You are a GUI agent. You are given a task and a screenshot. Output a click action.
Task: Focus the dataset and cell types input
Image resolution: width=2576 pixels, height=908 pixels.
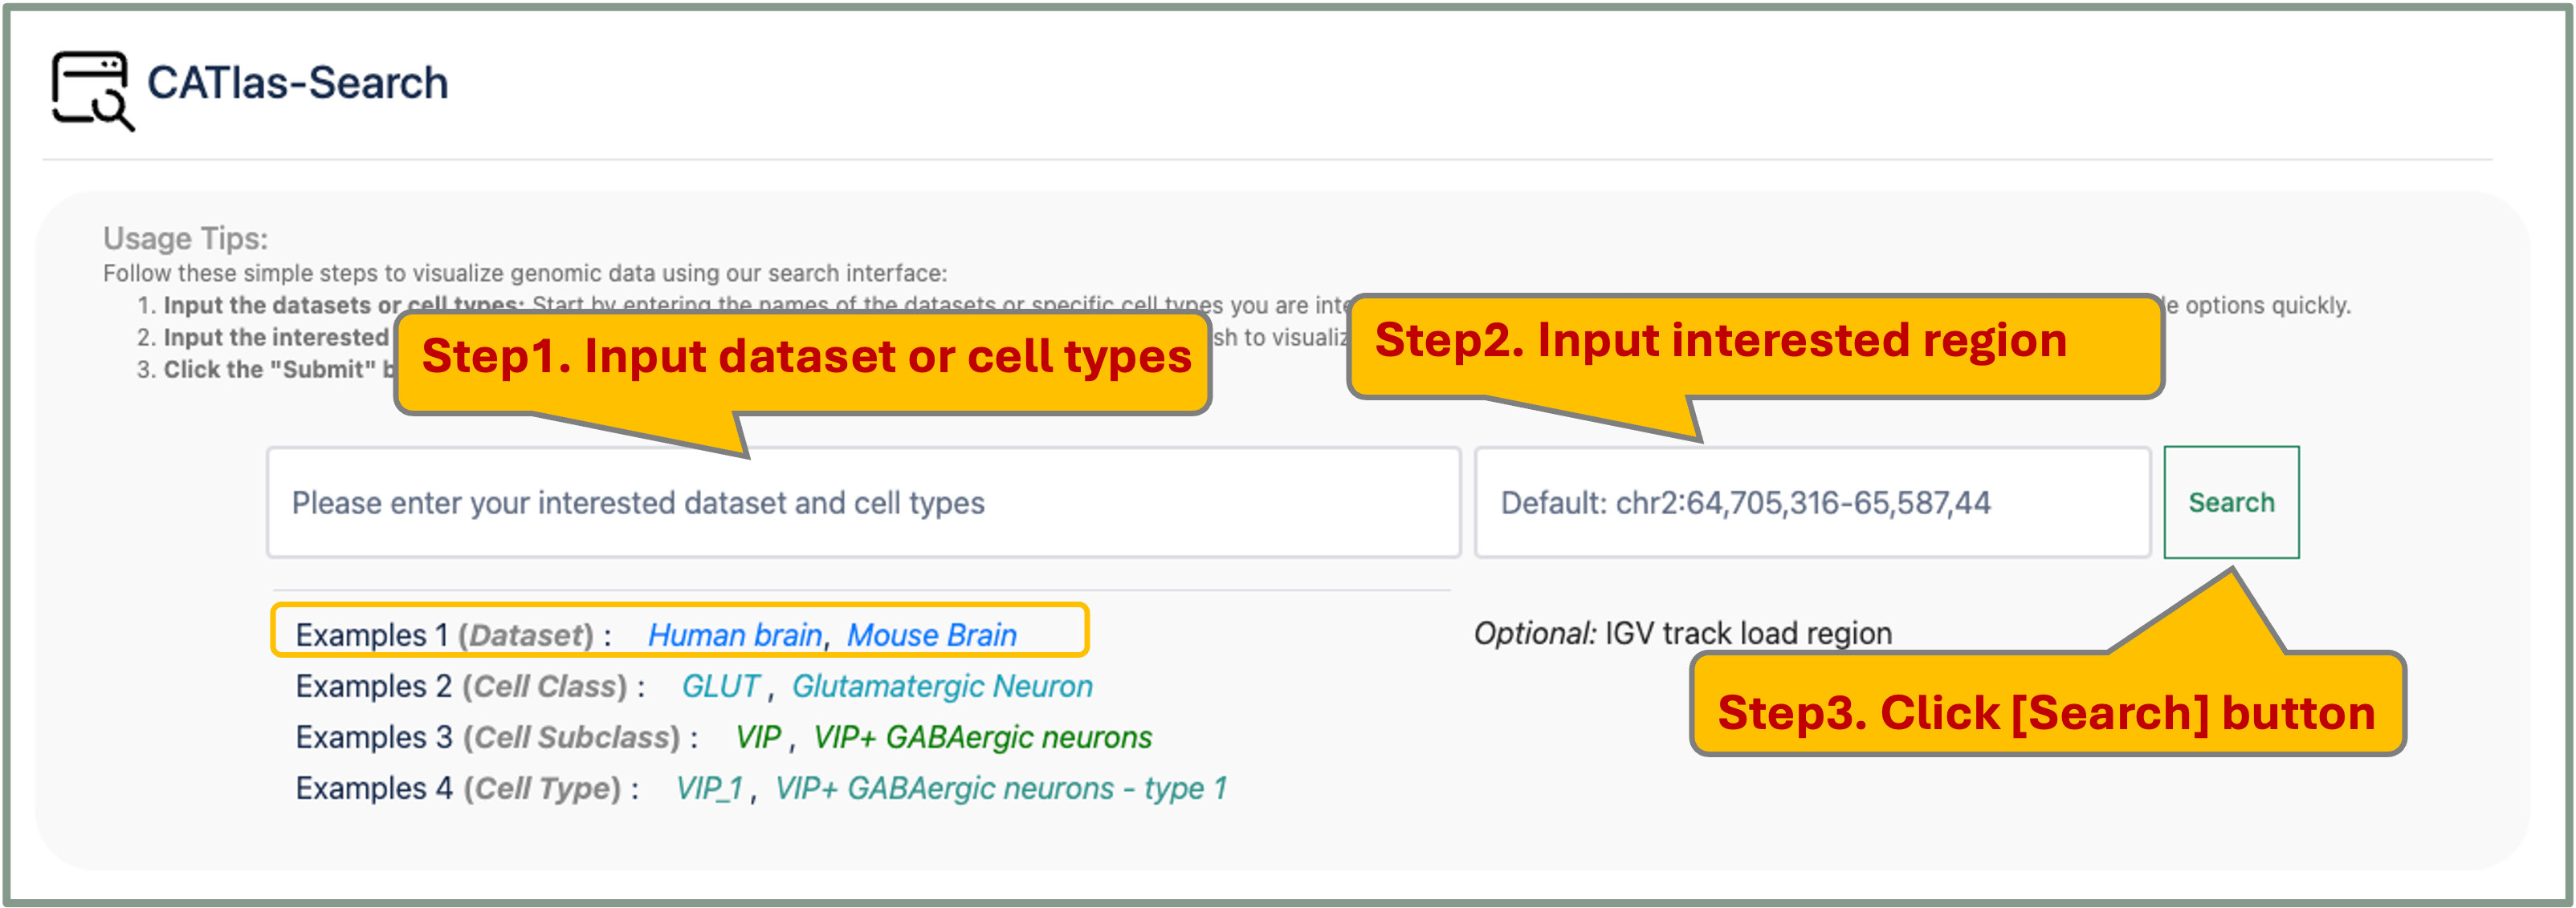tap(863, 502)
